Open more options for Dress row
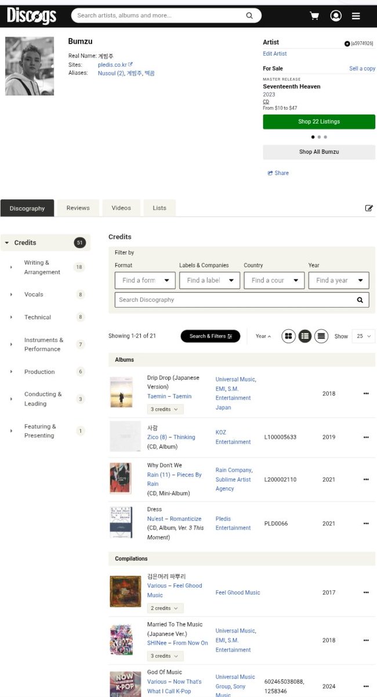 pyautogui.click(x=366, y=523)
